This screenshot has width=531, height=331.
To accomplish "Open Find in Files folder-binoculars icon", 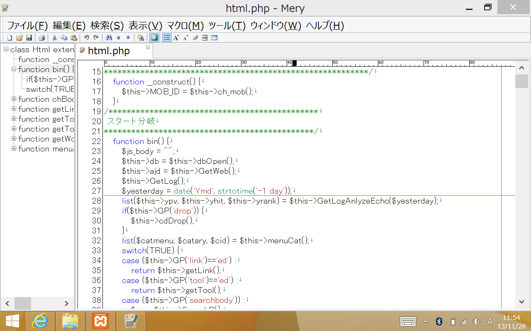I will 141,38.
